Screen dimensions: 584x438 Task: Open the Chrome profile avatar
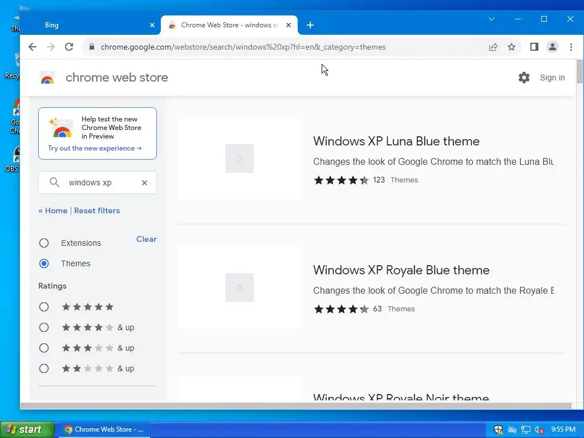[552, 47]
